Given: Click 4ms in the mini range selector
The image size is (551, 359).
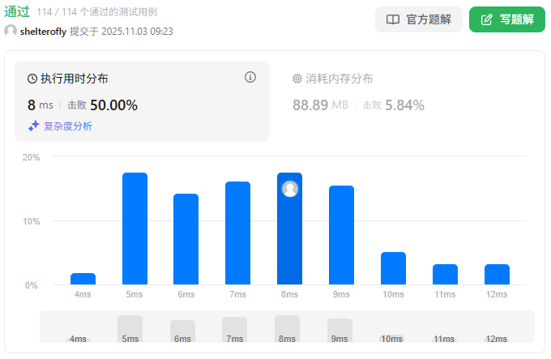Looking at the screenshot, I should pos(78,338).
